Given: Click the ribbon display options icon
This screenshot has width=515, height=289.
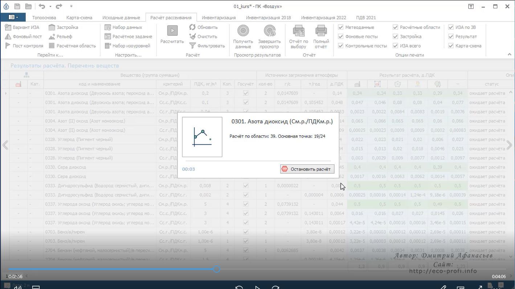Looking at the screenshot, I should [470, 6].
